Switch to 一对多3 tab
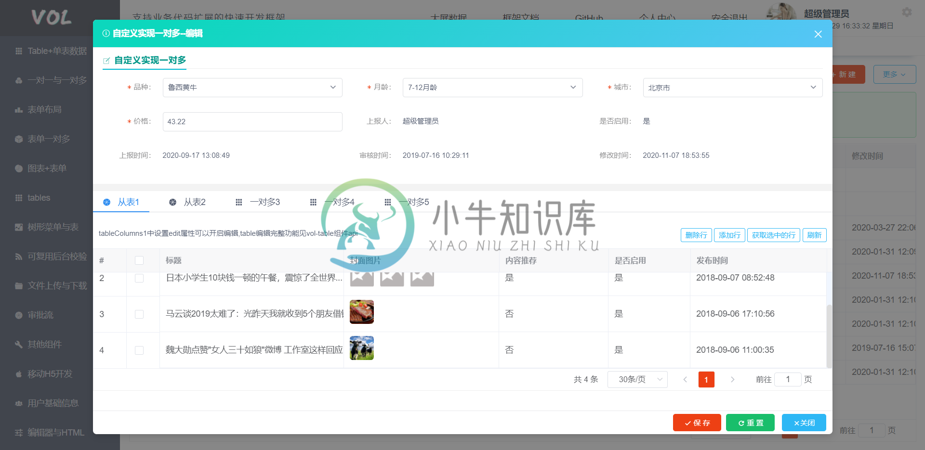The height and width of the screenshot is (450, 925). (x=257, y=202)
